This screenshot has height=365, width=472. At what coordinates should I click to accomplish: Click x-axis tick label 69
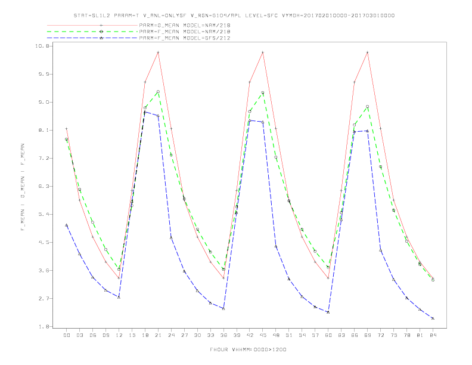pyautogui.click(x=368, y=335)
